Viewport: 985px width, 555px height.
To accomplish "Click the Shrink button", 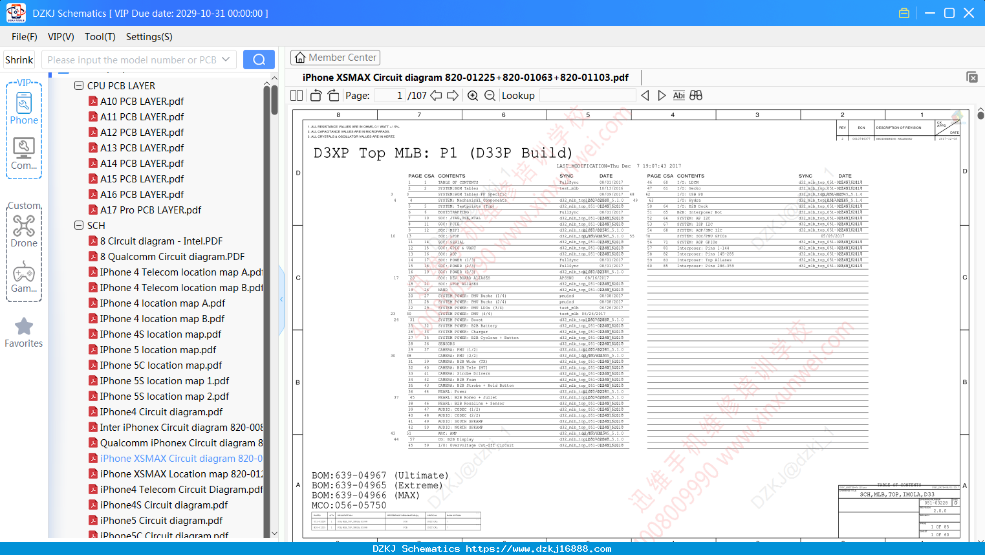I will 19,60.
